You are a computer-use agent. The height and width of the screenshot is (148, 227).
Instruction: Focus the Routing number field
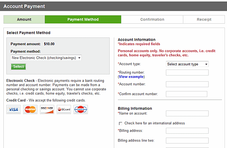pyautogui.click(x=187, y=72)
